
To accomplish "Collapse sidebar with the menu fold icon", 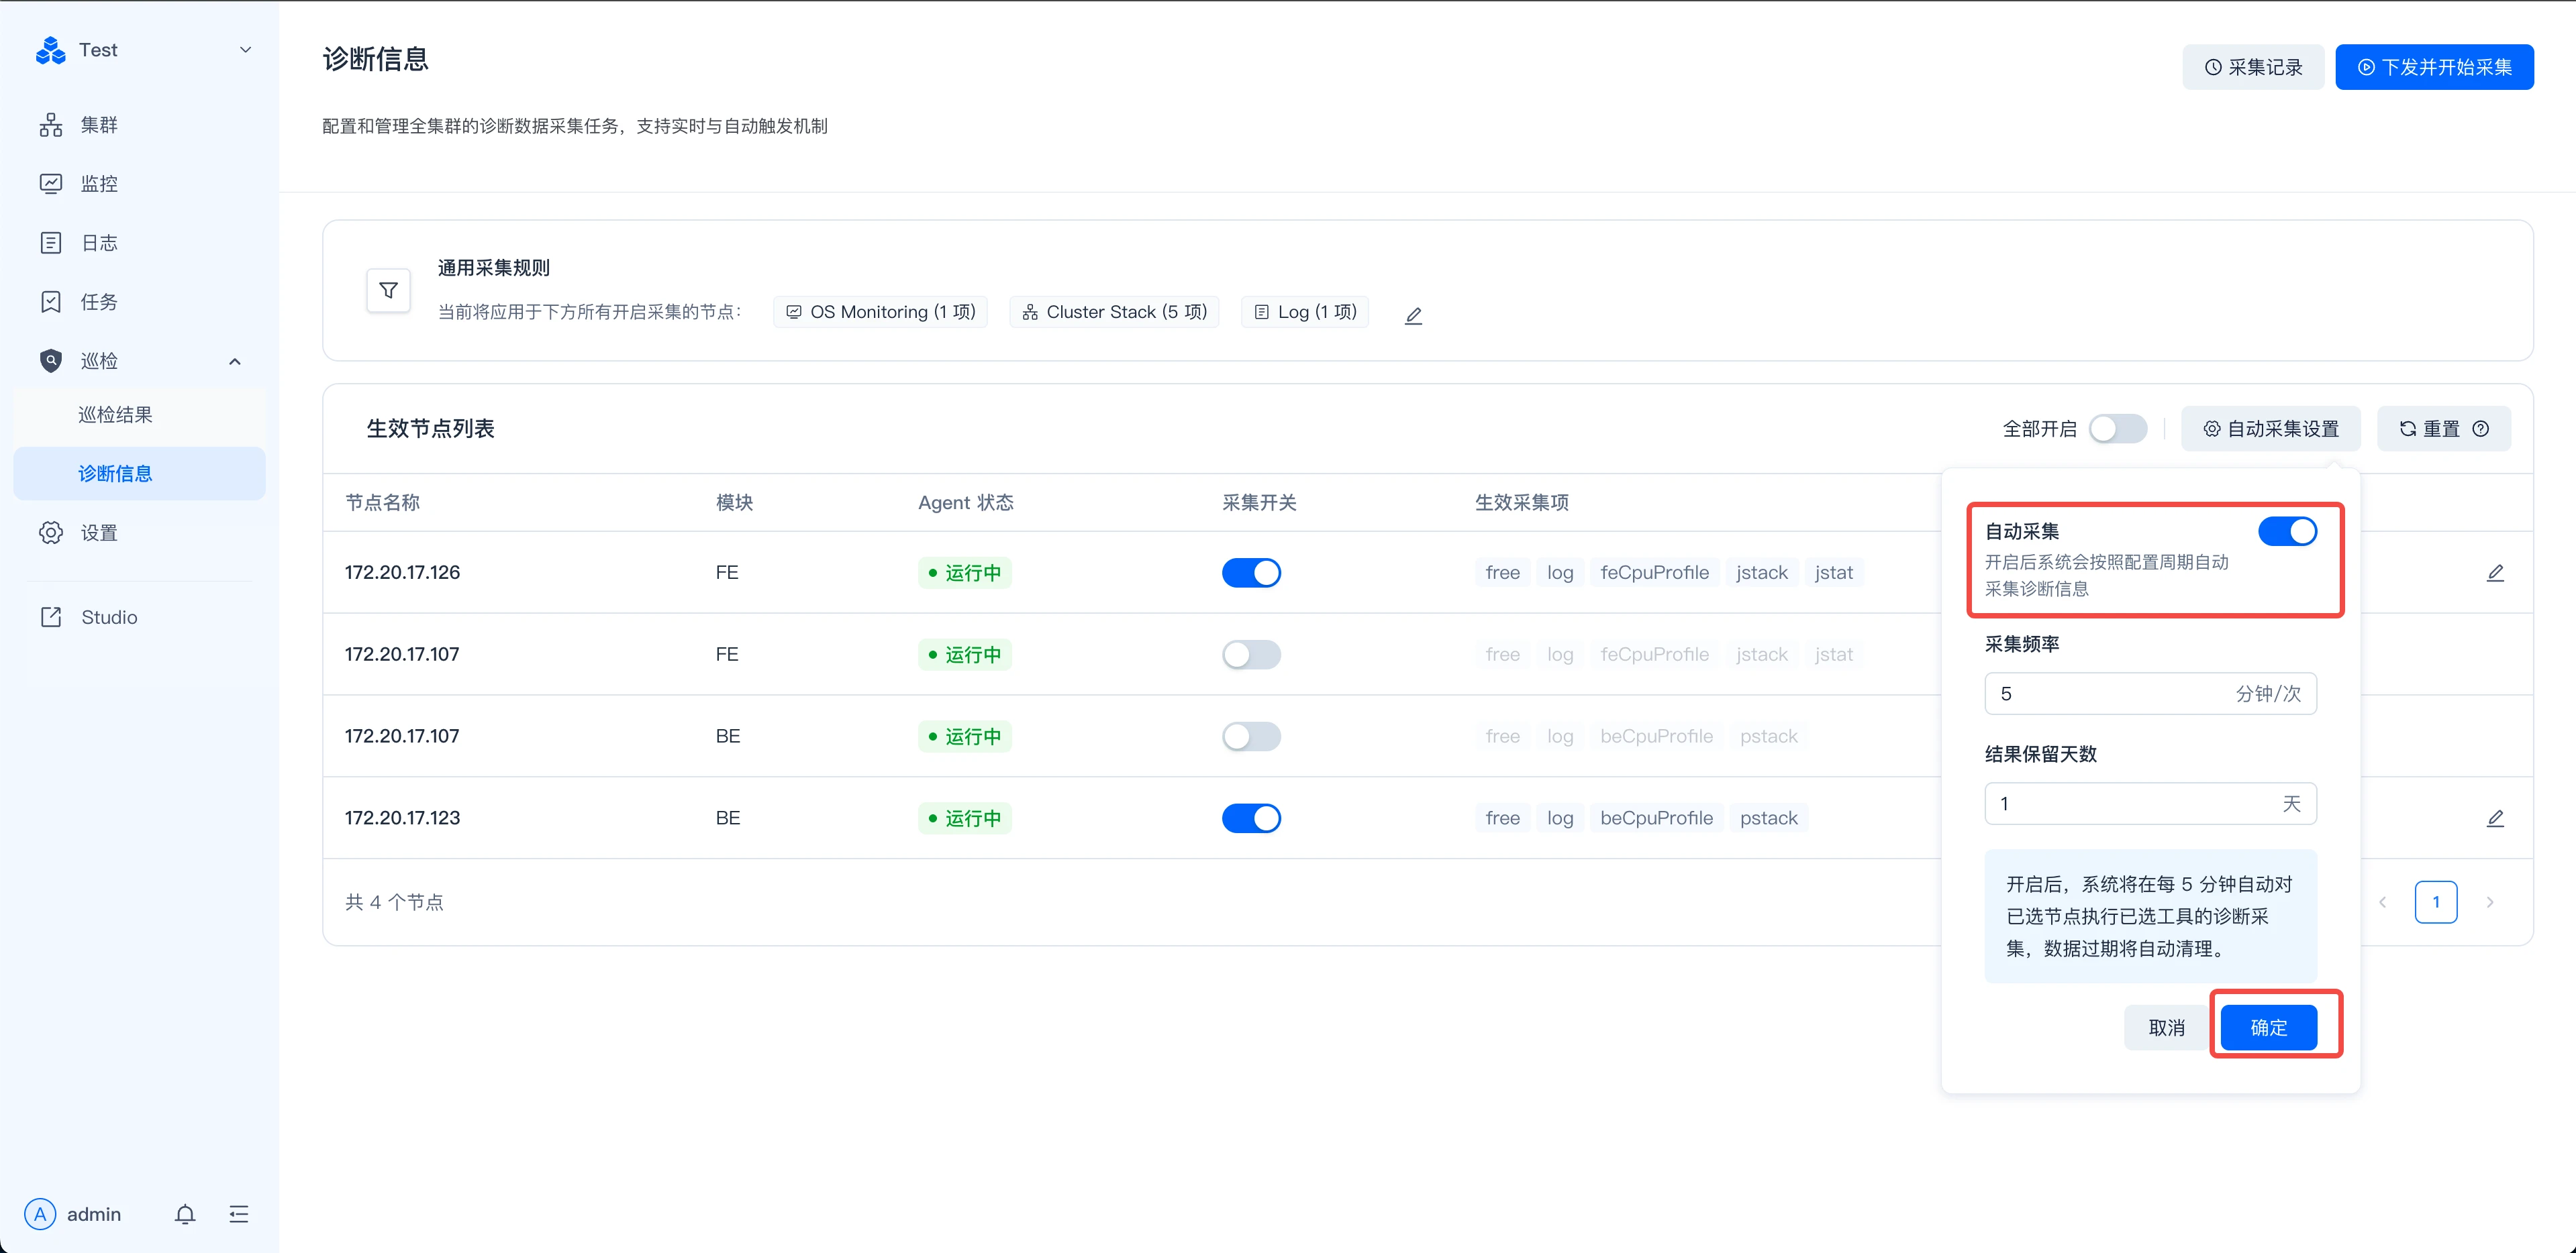I will tap(239, 1214).
